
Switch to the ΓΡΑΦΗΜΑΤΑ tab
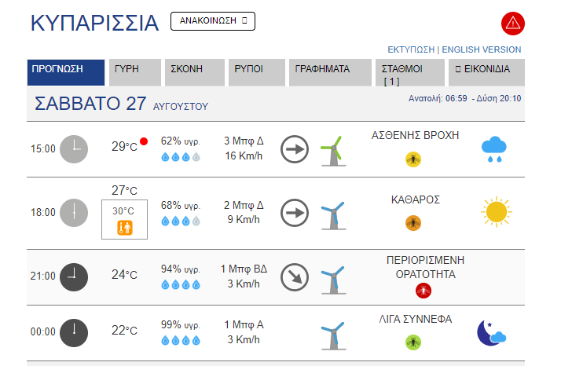330,72
